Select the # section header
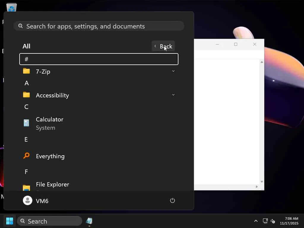The width and height of the screenshot is (304, 228). (99, 59)
